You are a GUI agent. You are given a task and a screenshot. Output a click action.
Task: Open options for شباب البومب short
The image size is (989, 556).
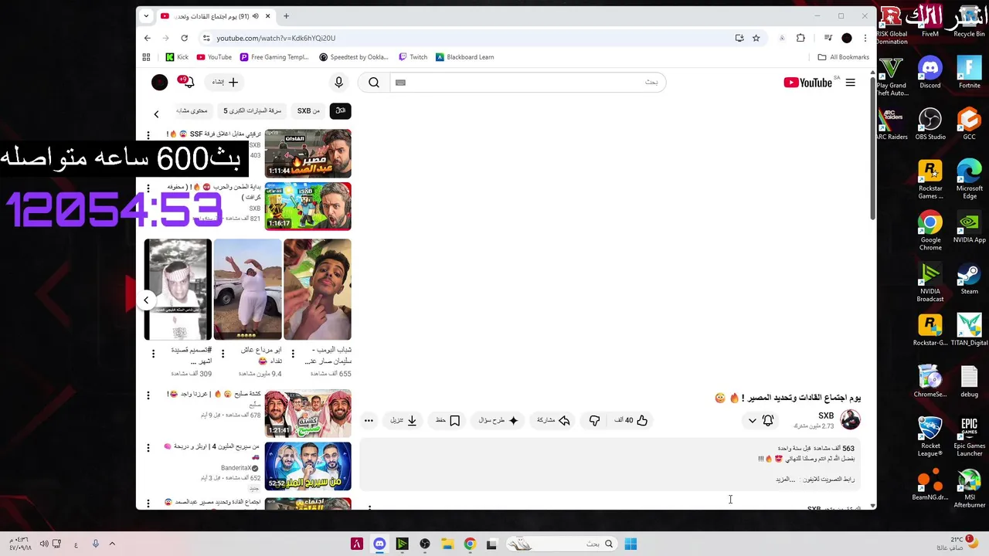click(293, 354)
